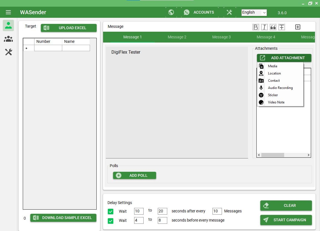Select the single contact sidebar icon

pos(8,25)
